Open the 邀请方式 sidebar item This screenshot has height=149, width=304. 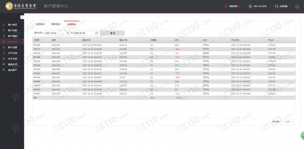[x=12, y=64]
